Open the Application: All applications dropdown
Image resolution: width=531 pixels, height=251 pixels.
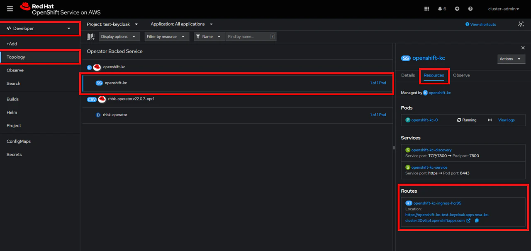click(182, 24)
